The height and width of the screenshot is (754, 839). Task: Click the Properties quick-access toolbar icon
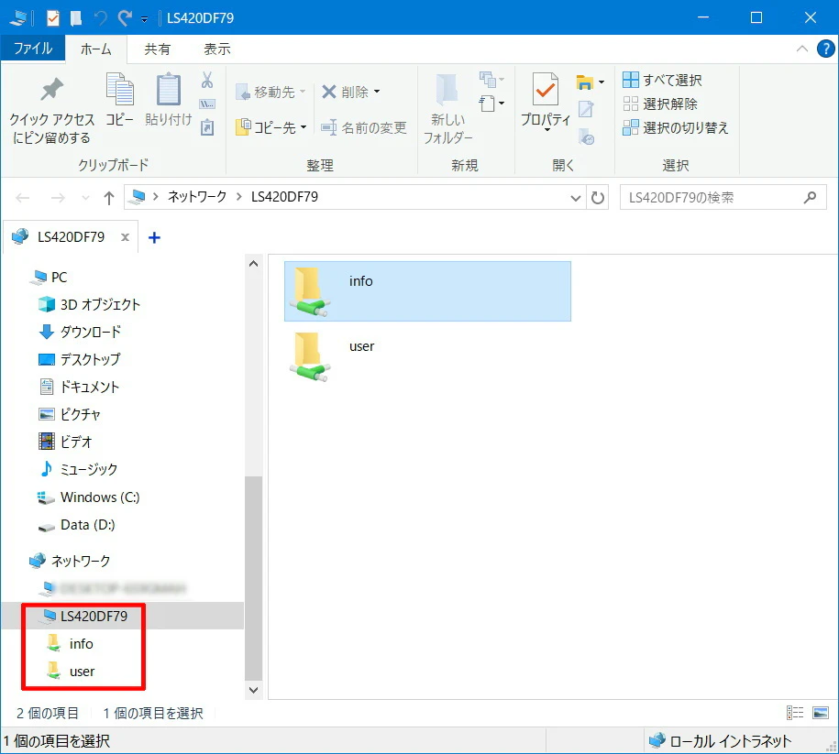(52, 18)
